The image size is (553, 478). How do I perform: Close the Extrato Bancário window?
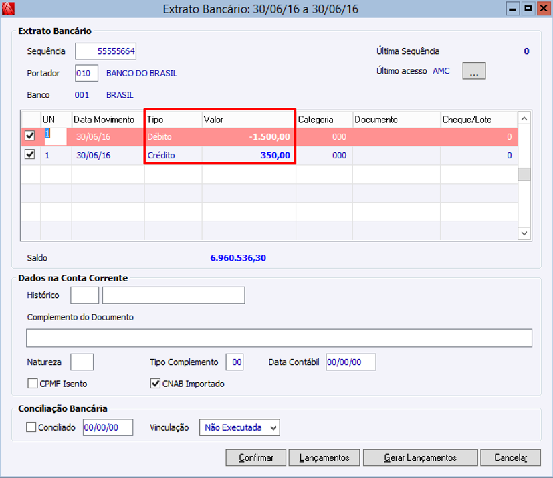coord(544,9)
